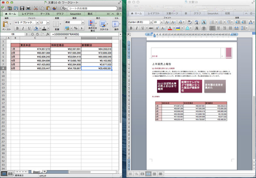
Task: Click the Clear Formatting eraser in Word
Action: [189, 22]
